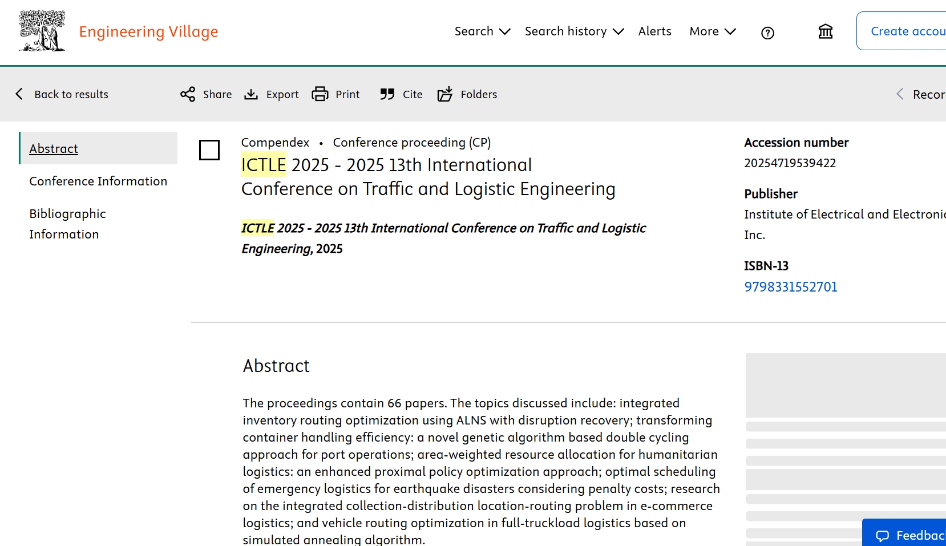Viewport: 946px width, 546px height.
Task: Expand the Search history dropdown
Action: coord(574,31)
